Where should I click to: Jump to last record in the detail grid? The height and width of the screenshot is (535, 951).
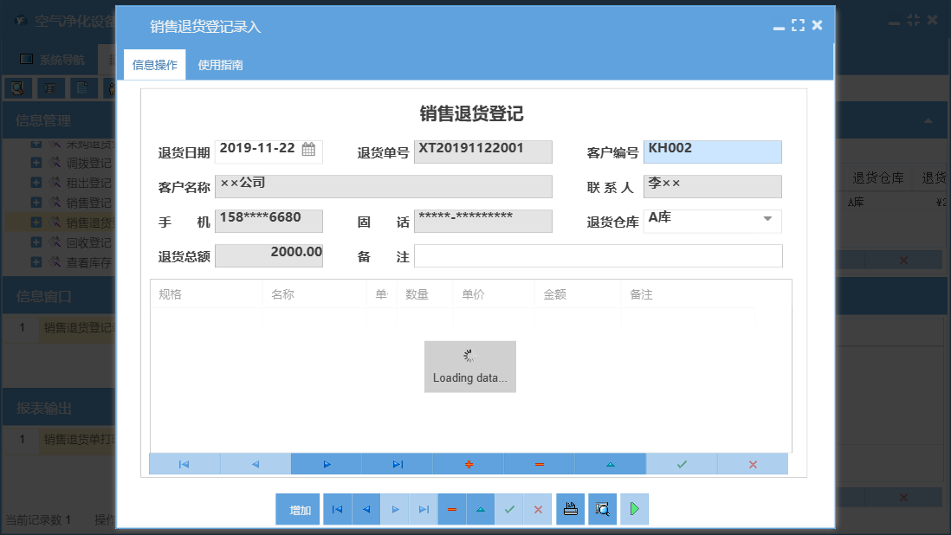(397, 464)
